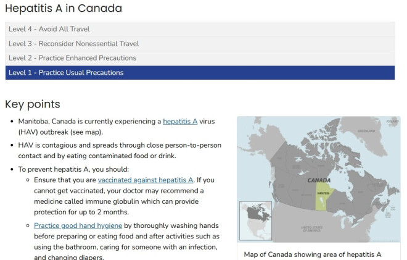Open the 'vaccinated against hepatitis A' link
407x260 pixels.
tap(146, 180)
